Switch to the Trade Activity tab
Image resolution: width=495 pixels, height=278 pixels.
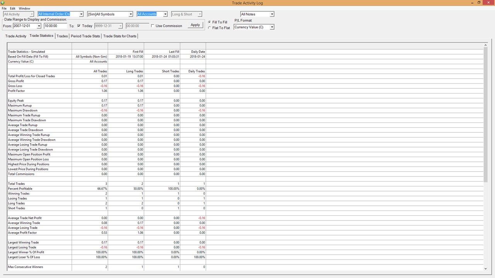[x=16, y=36]
